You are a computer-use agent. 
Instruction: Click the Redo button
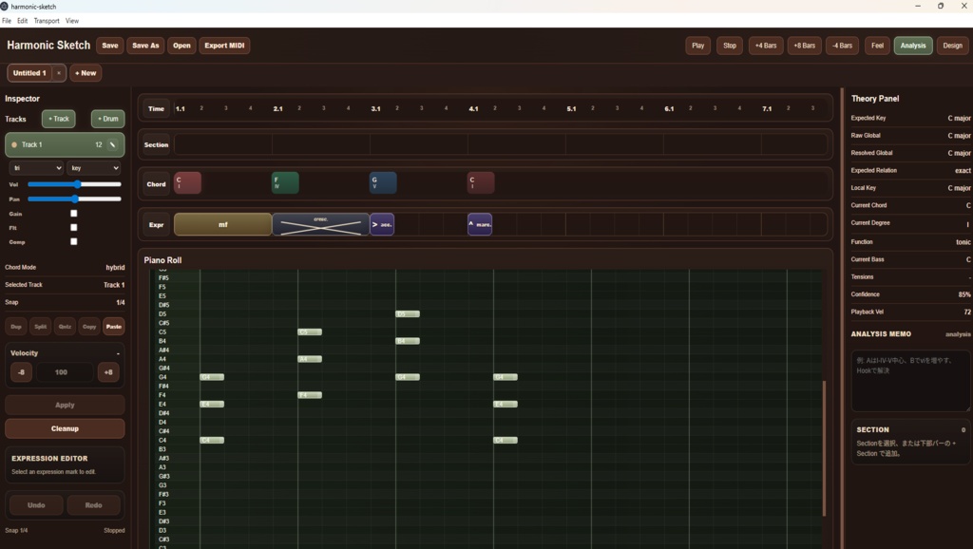point(93,505)
